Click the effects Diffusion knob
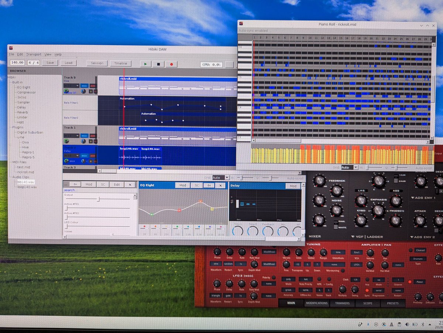This screenshot has height=333, width=443. 430,297
